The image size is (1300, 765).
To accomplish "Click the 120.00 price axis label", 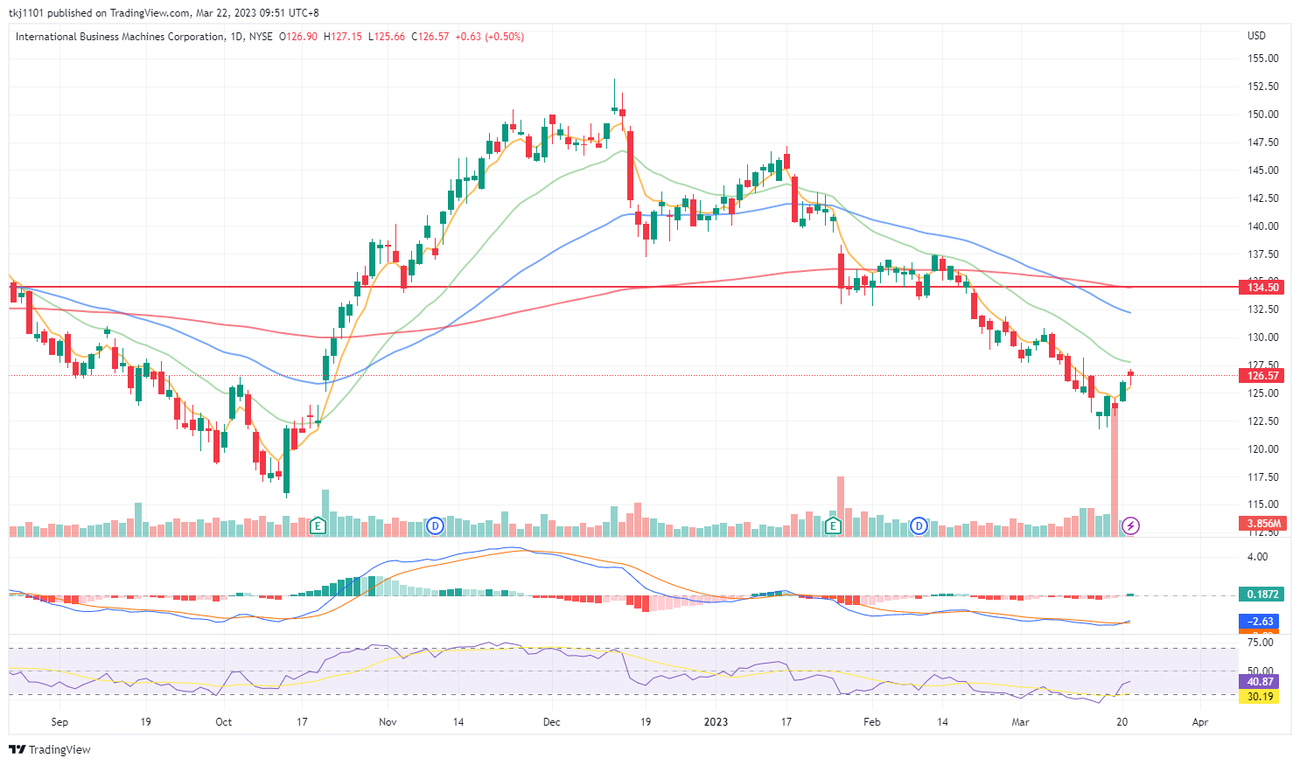I will (1262, 449).
